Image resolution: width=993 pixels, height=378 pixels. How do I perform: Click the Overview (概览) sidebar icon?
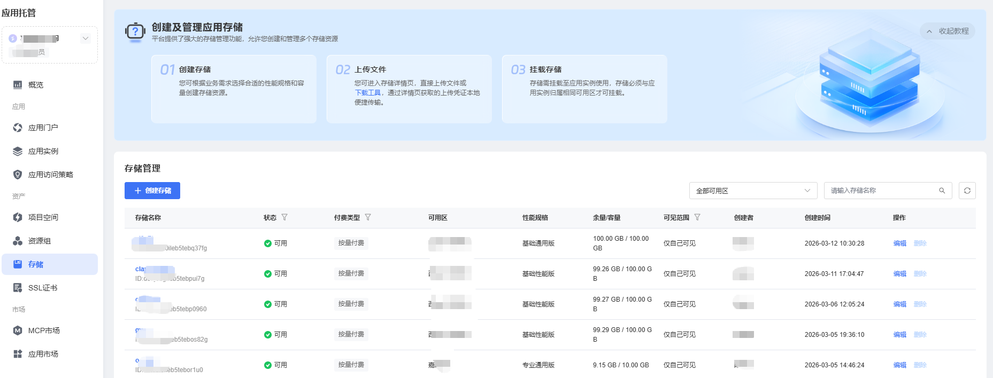[x=18, y=85]
